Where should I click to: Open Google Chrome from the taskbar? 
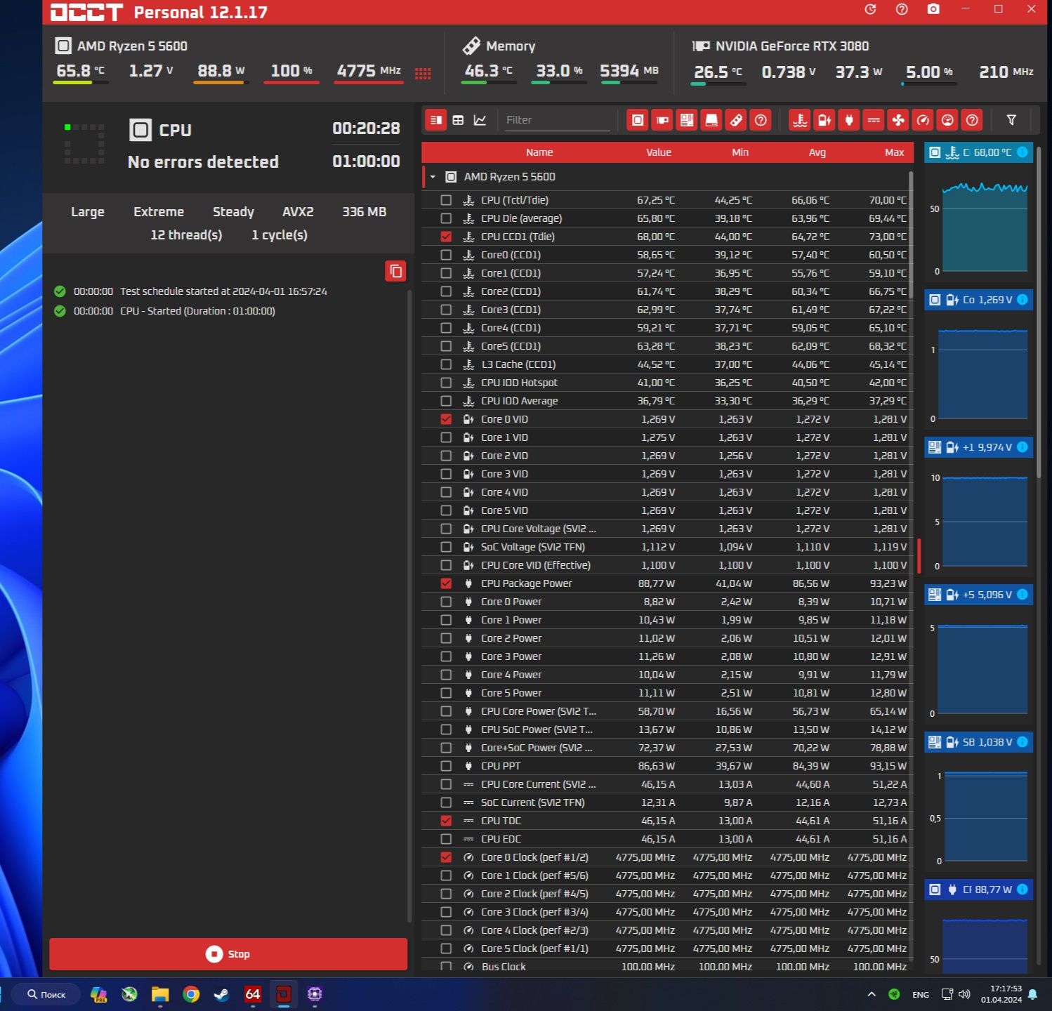pyautogui.click(x=191, y=994)
